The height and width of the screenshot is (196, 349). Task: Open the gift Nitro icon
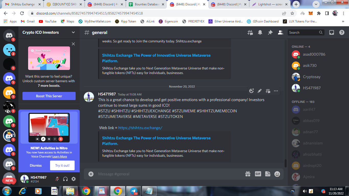click(x=248, y=174)
